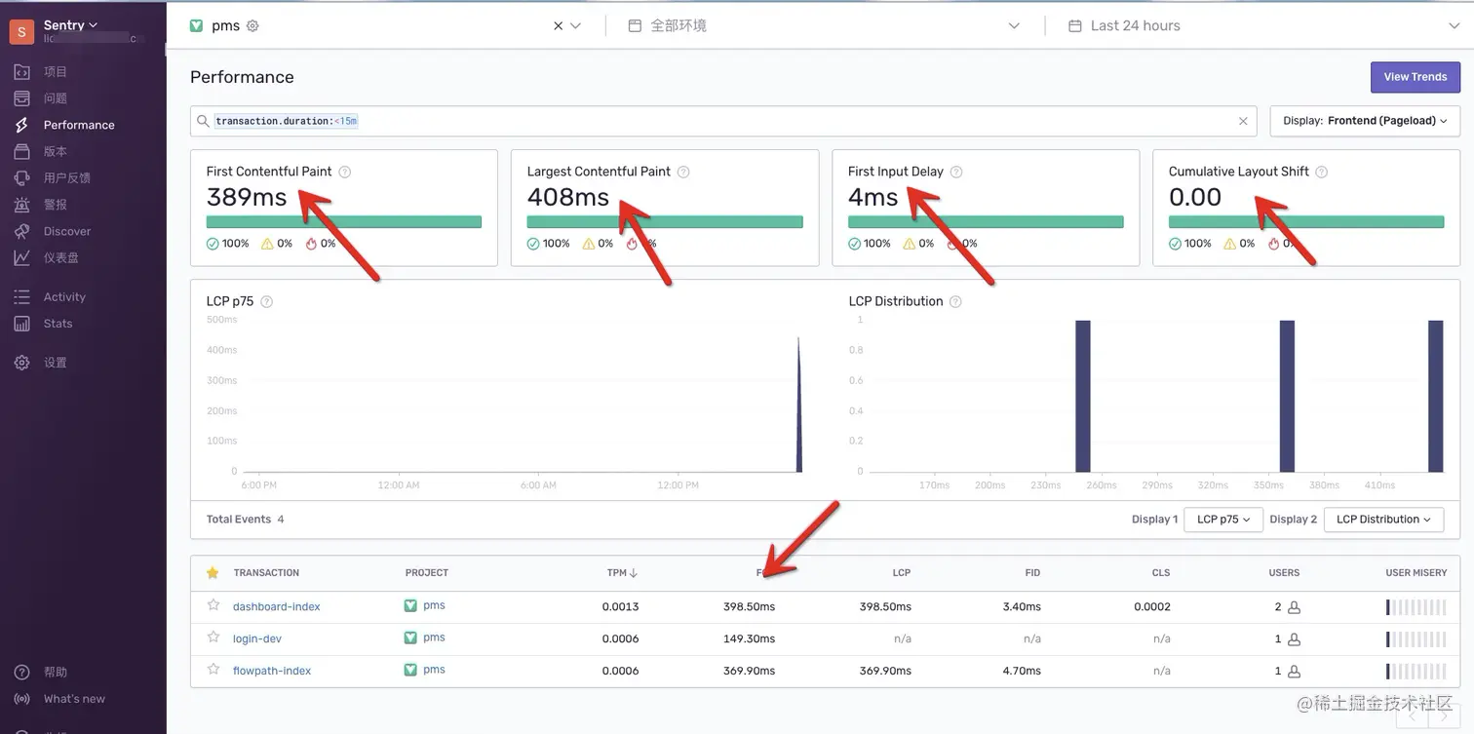The width and height of the screenshot is (1474, 734).
Task: Click the 398.50ms LCP value
Action: click(x=885, y=606)
